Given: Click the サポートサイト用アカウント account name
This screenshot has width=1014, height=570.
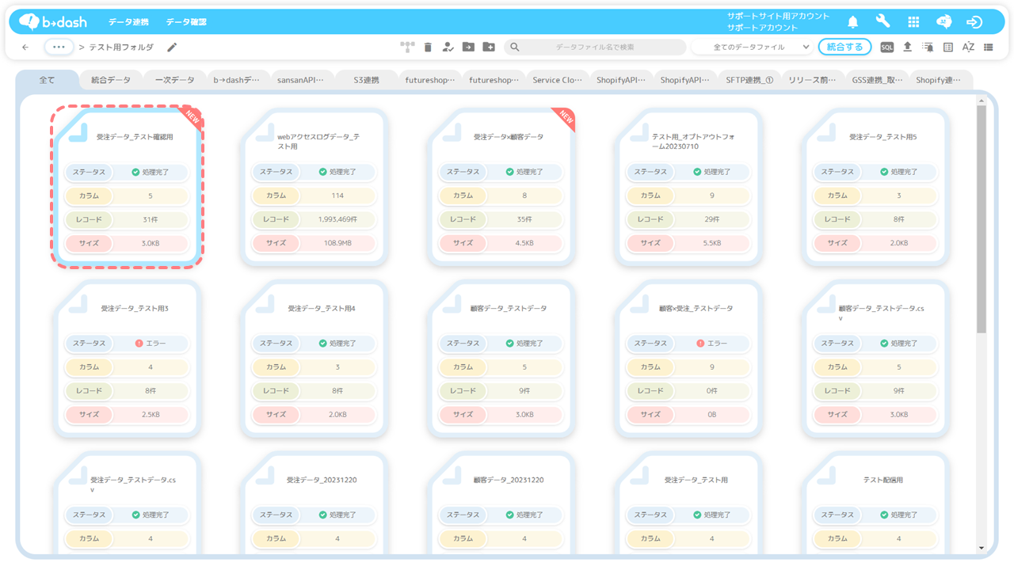Looking at the screenshot, I should point(779,16).
